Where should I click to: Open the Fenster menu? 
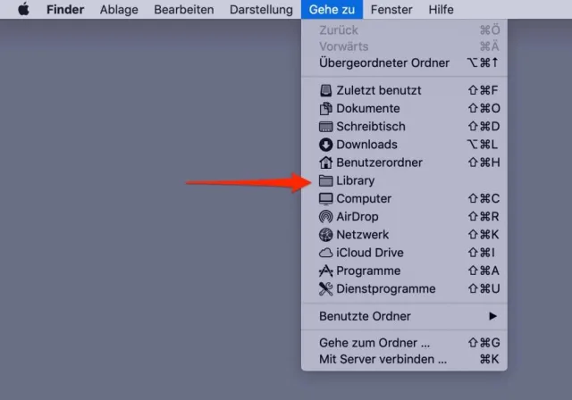(x=391, y=10)
